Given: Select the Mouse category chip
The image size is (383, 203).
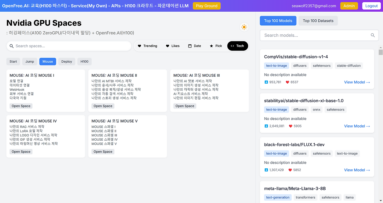Looking at the screenshot, I should (48, 61).
